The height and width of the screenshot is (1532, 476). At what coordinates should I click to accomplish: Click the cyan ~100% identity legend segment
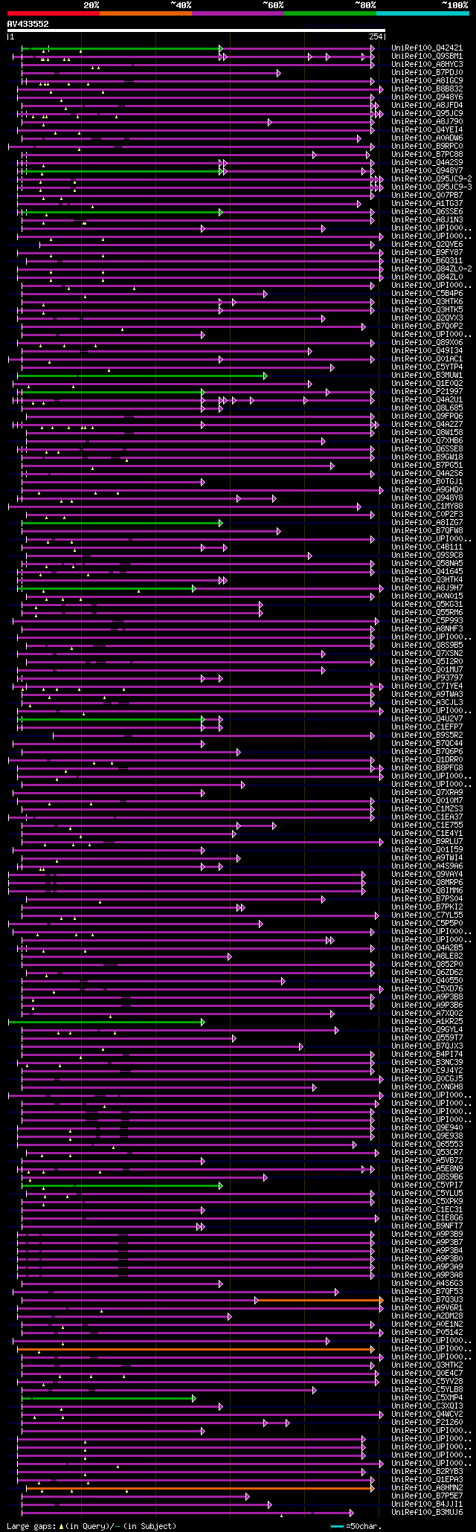(x=422, y=13)
